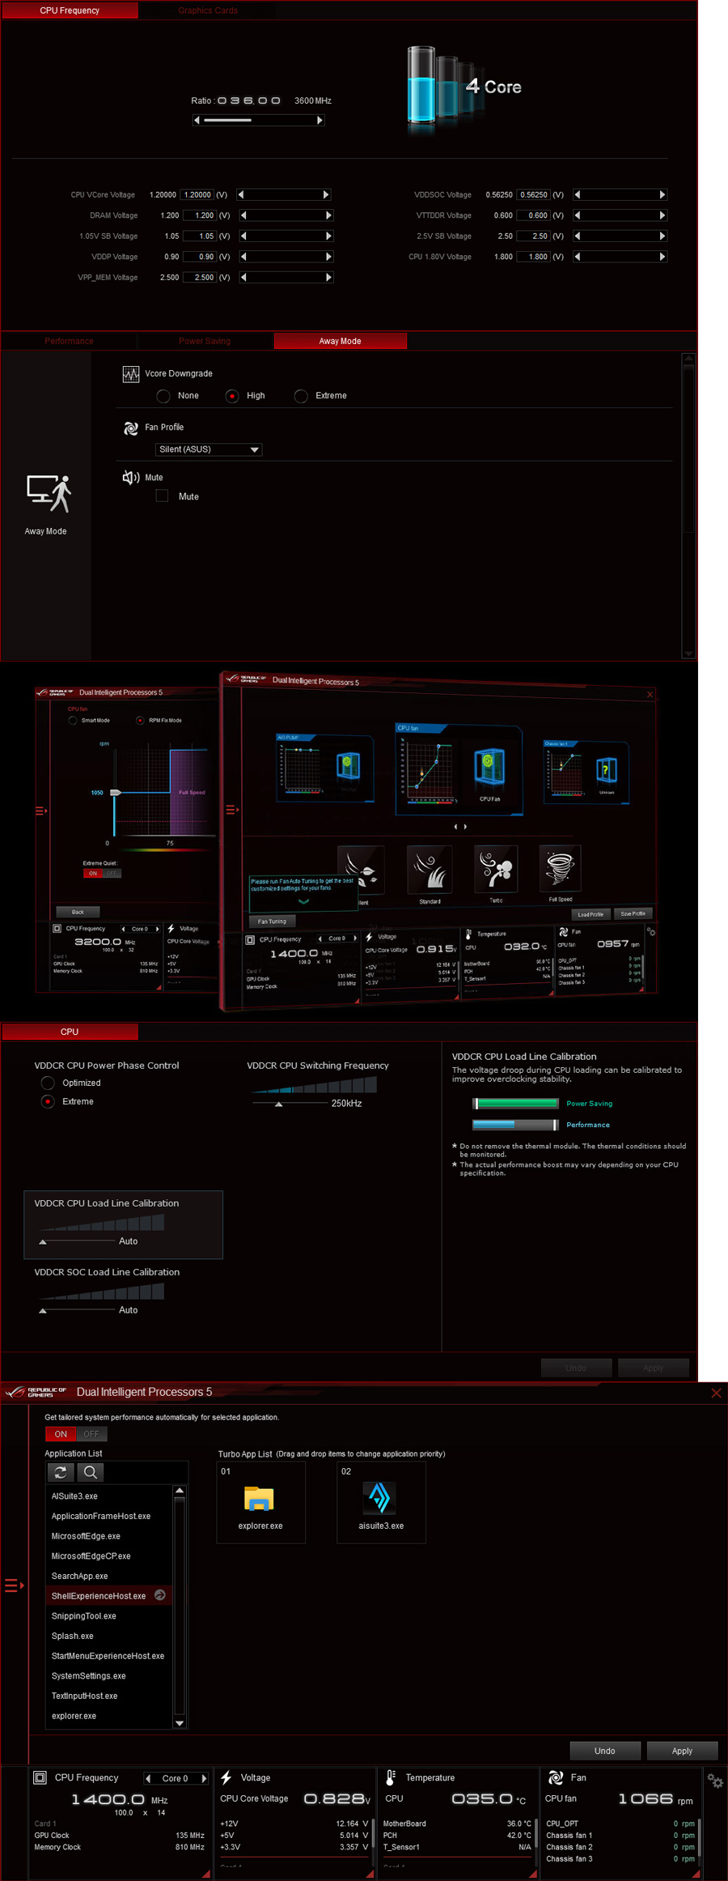Select the aisuite3.exe icon in Turbo App List
The width and height of the screenshot is (728, 1881).
(380, 1498)
